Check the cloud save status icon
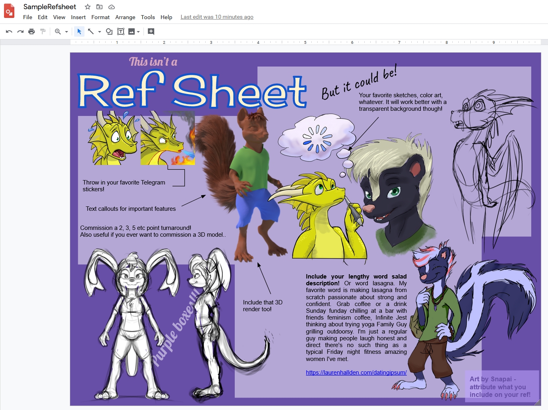548x410 pixels. [112, 7]
